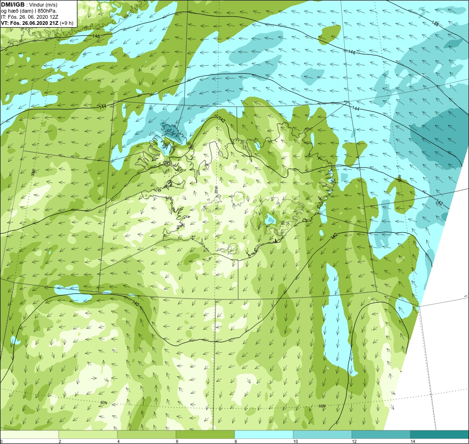Click the 12–14 m/s teal legend swatch
This screenshot has width=469, height=444.
(381, 434)
